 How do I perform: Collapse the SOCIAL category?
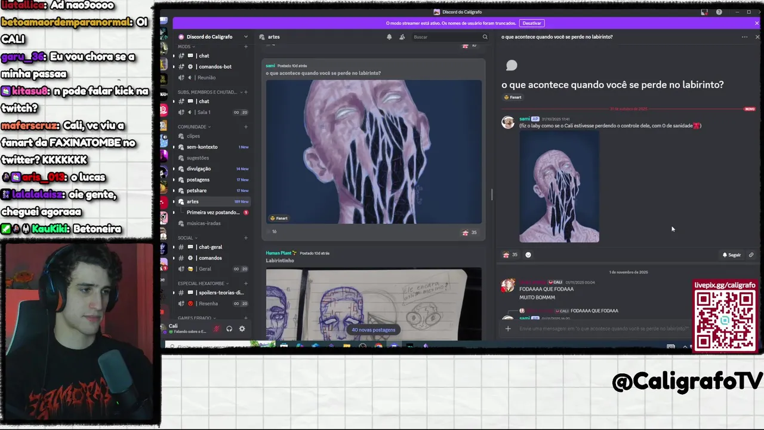pos(187,238)
